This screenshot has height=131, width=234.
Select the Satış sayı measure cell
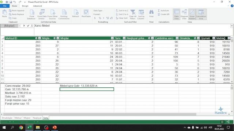click(23, 96)
